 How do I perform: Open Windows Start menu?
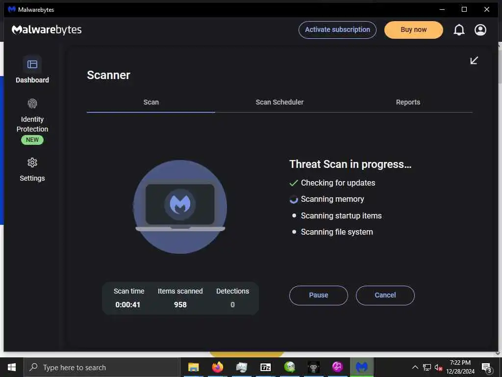12,367
